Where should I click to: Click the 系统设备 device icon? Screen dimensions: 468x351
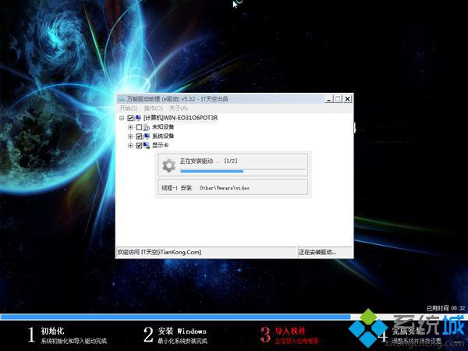click(x=147, y=136)
